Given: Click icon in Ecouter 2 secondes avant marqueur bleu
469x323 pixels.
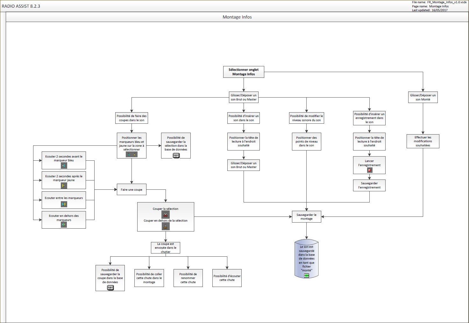Looking at the screenshot, I should (x=64, y=165).
